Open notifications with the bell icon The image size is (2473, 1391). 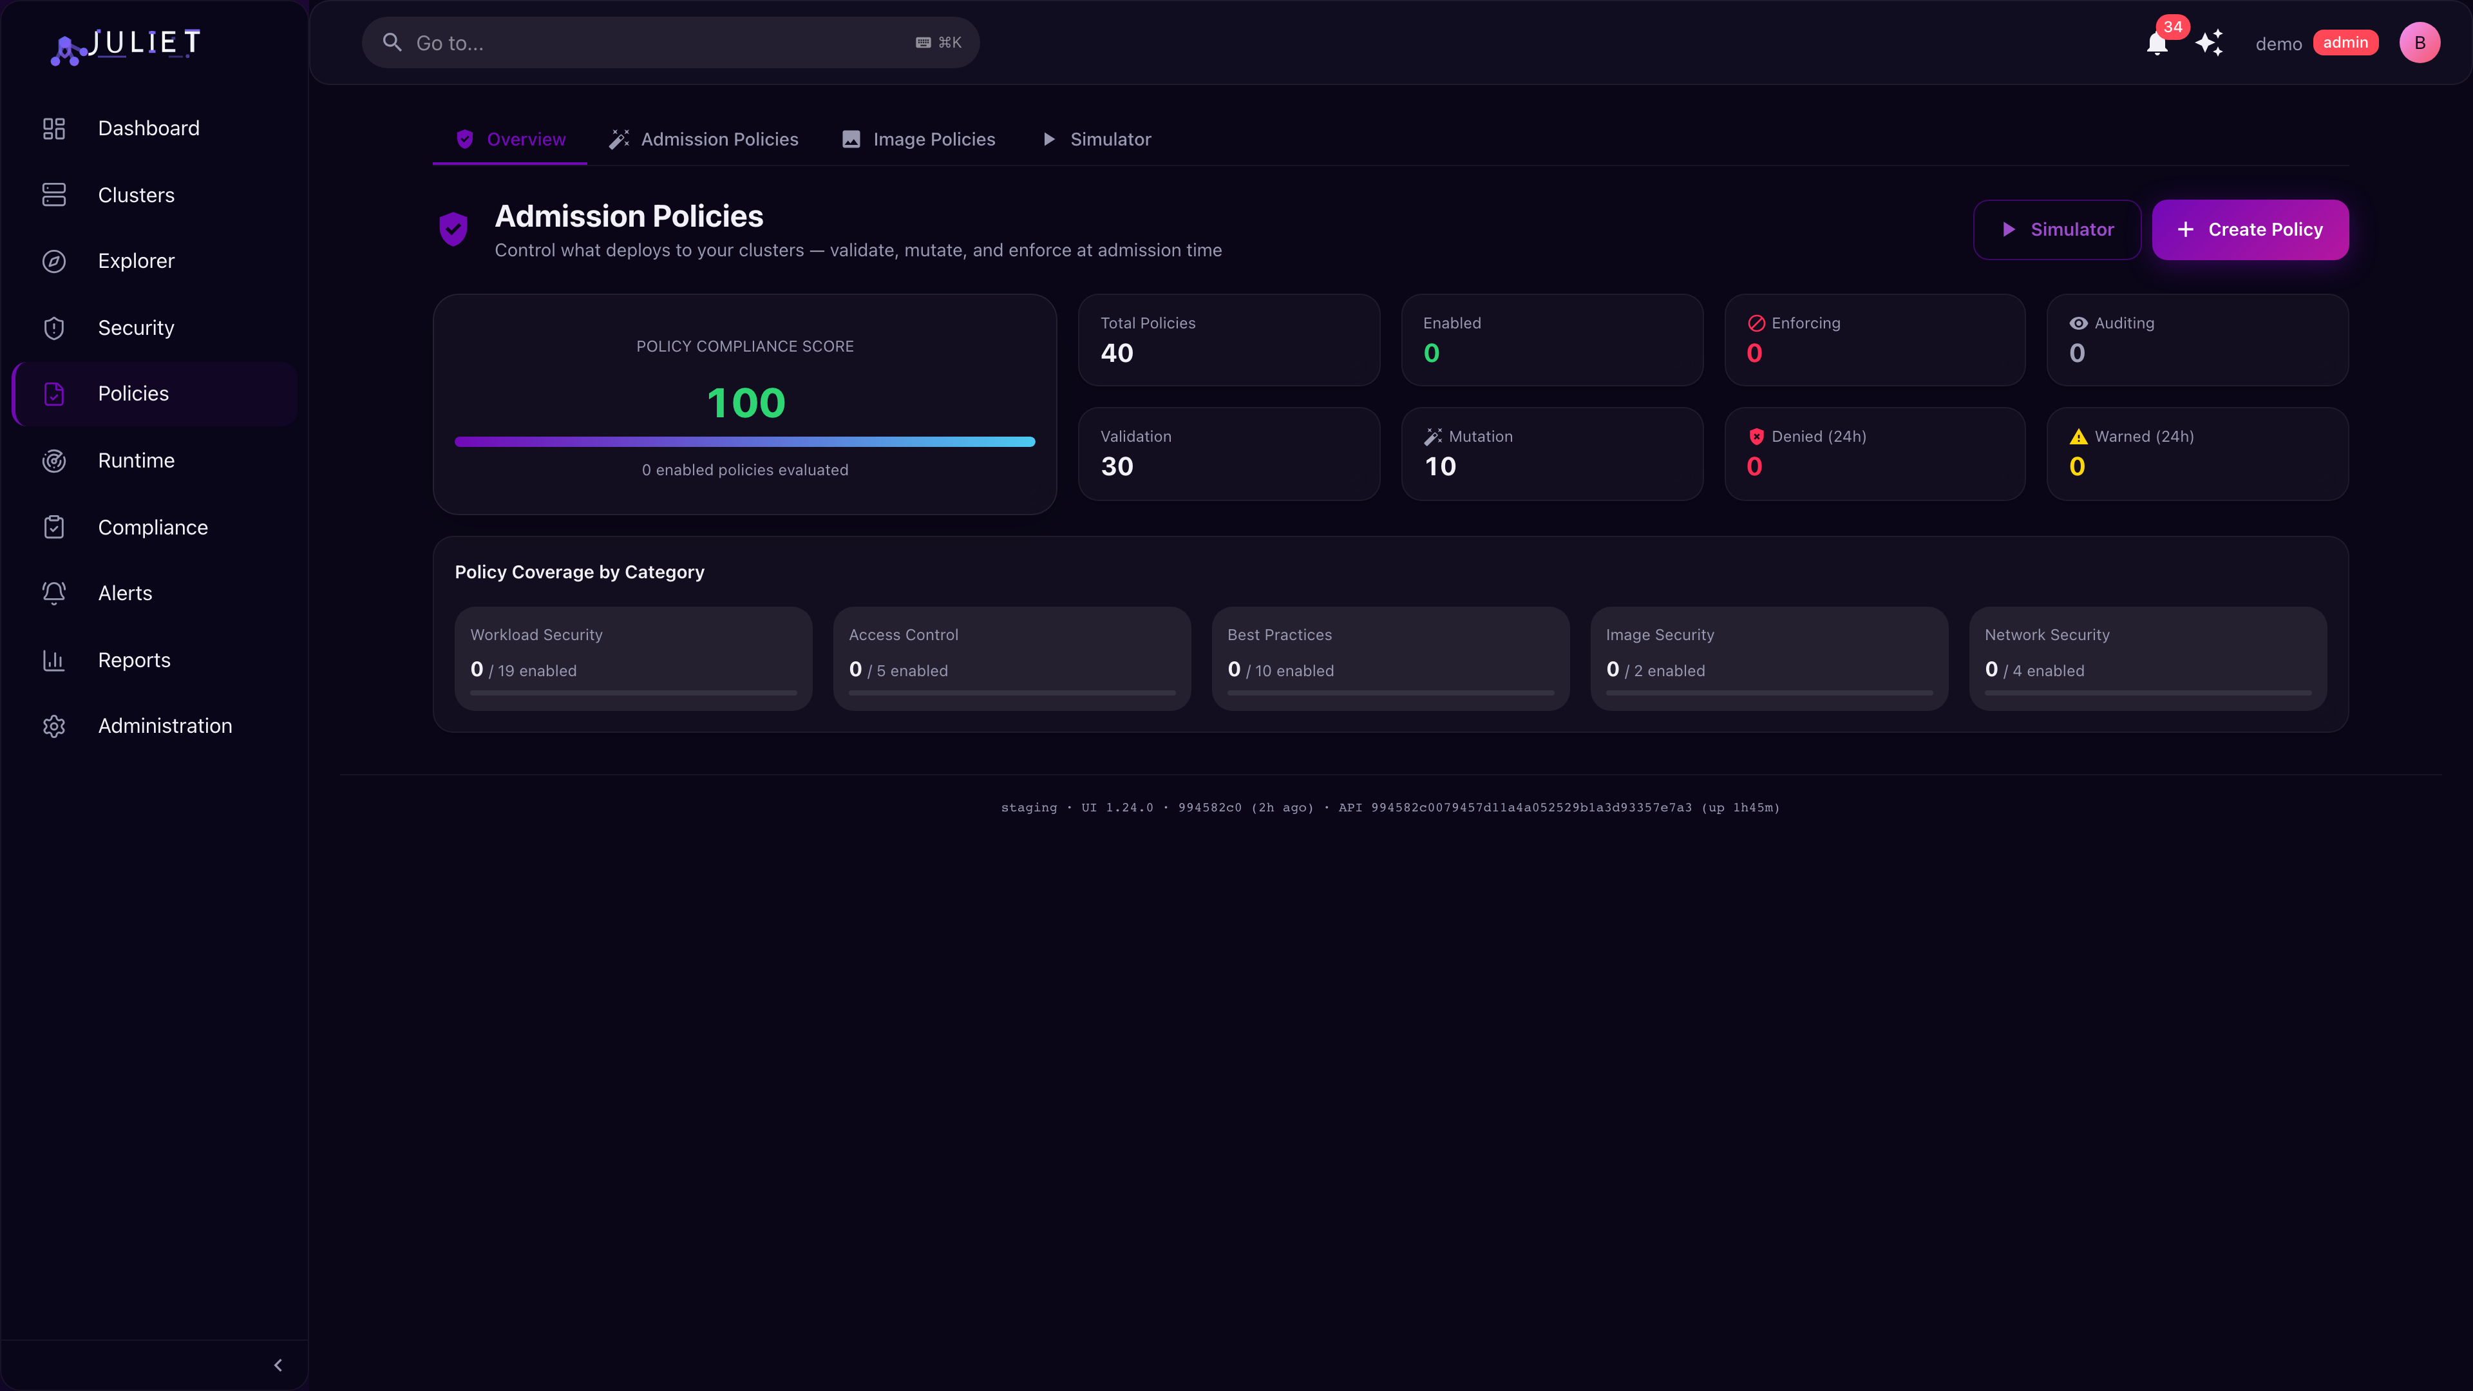[x=2157, y=43]
